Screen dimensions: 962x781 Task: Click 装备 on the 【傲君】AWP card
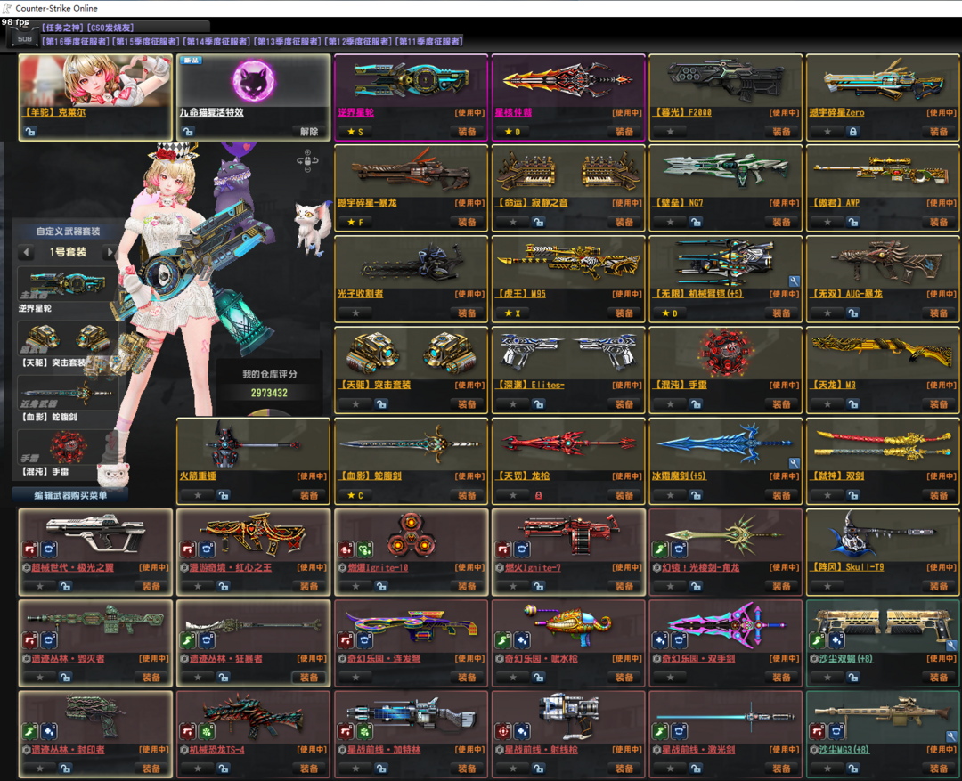939,222
